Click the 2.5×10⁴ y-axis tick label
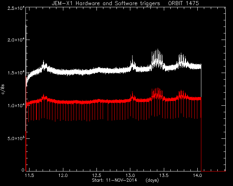Screen dimensions: 233x186 [x=16, y=8]
